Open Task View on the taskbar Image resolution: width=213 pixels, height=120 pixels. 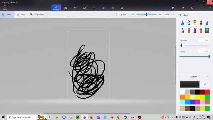coord(50,117)
